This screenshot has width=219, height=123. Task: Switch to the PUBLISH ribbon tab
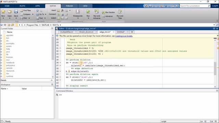[x=69, y=6]
